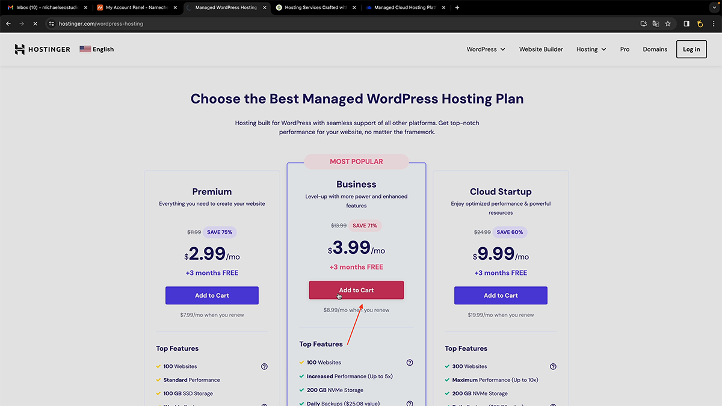
Task: Click the SAVE 75% badge
Action: tap(219, 232)
